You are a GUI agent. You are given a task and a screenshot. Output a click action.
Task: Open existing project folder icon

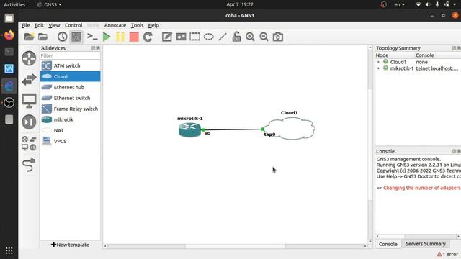(43, 37)
